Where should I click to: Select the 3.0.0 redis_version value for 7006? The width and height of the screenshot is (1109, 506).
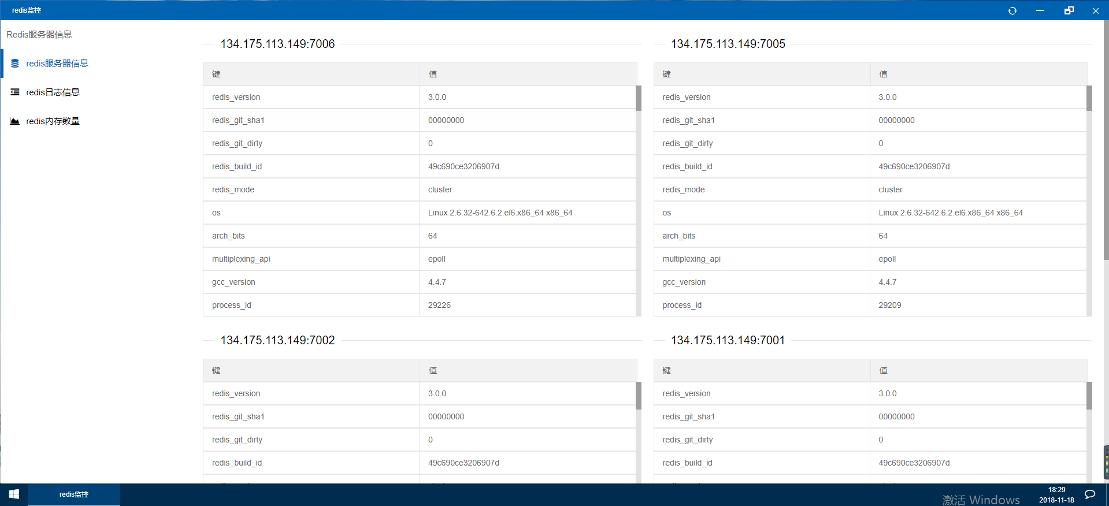[x=437, y=97]
